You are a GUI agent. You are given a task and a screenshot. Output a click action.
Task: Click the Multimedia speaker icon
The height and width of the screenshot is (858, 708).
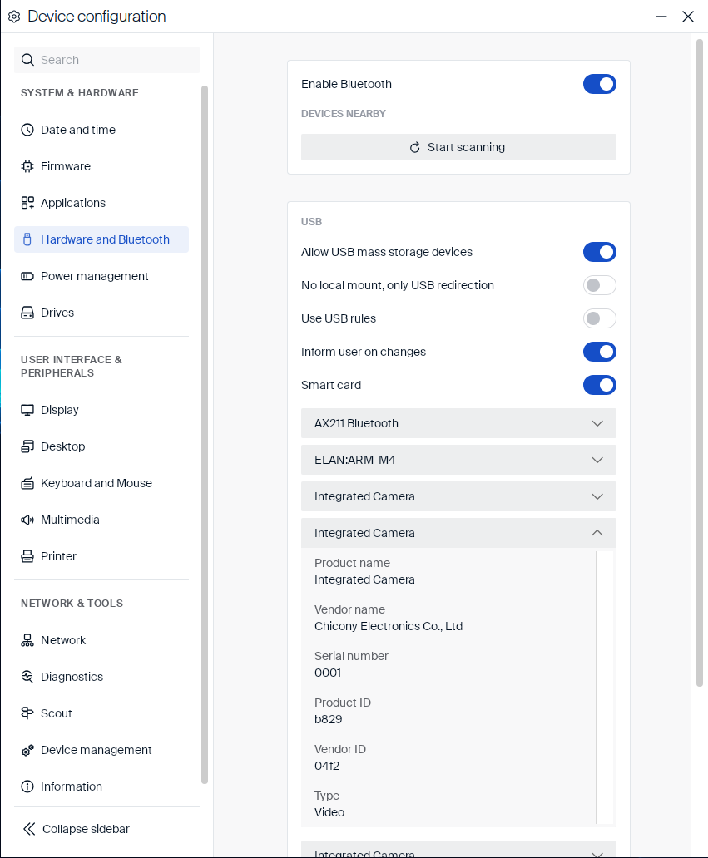click(27, 520)
